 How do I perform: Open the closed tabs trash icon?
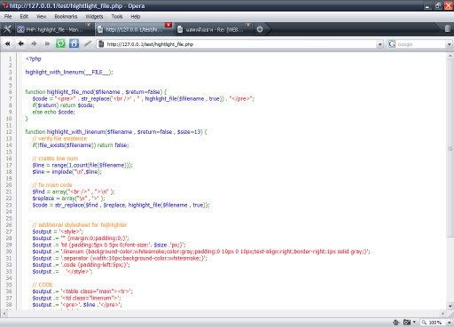448,28
